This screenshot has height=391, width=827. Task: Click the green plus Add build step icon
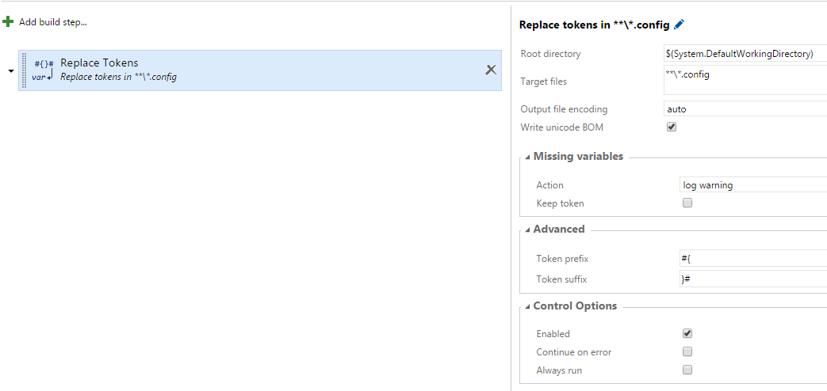9,22
